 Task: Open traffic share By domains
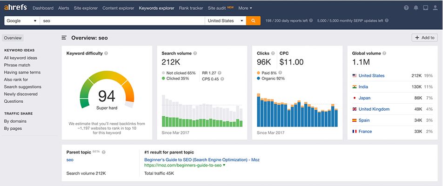click(15, 121)
